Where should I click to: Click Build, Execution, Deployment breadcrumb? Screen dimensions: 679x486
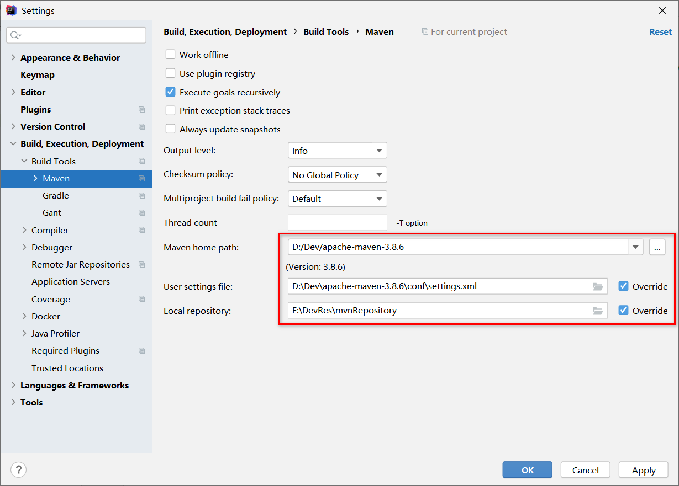(225, 32)
